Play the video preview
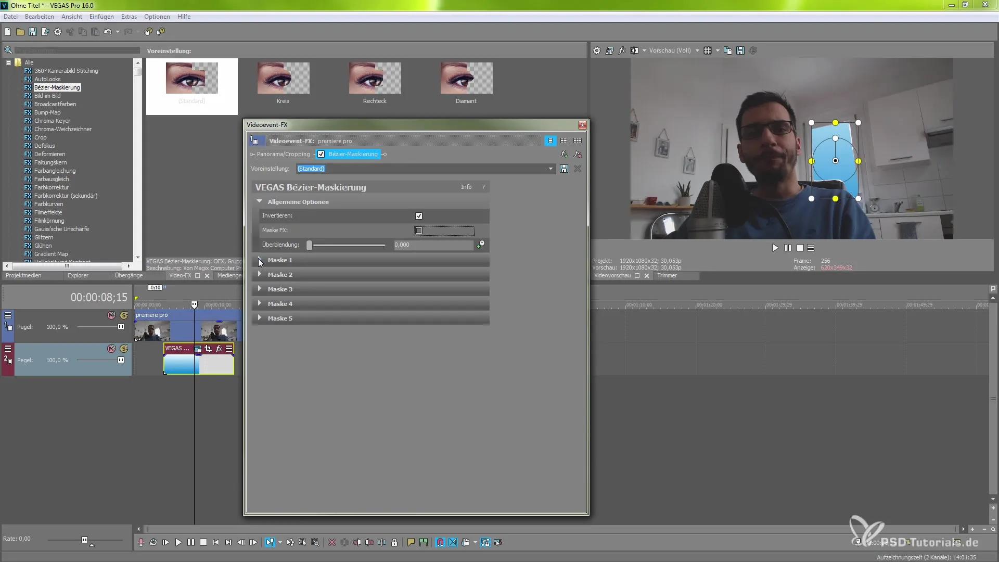 (x=775, y=248)
